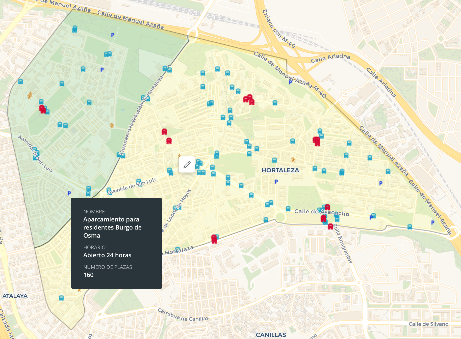Click the Carretera de Canillas street label

[x=183, y=315]
